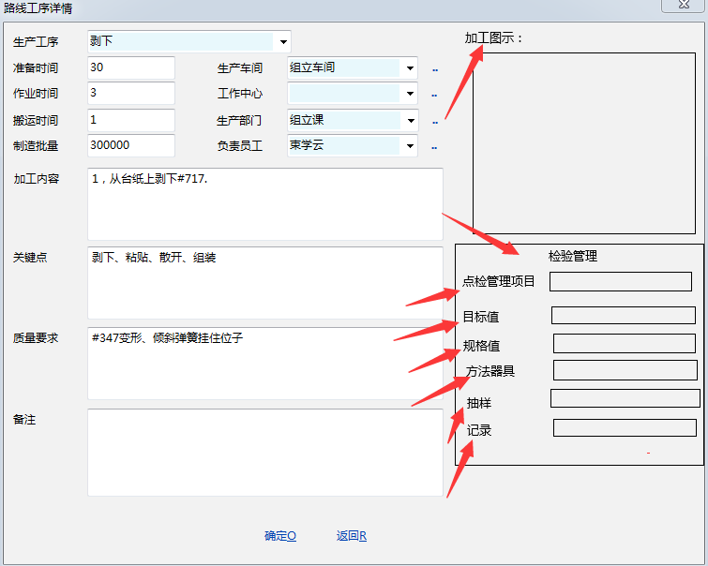Expand the 生产工序 dropdown showing 剥下
The width and height of the screenshot is (708, 566).
click(282, 42)
